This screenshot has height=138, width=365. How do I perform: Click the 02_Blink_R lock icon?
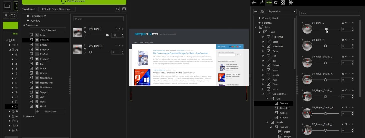(x=343, y=40)
